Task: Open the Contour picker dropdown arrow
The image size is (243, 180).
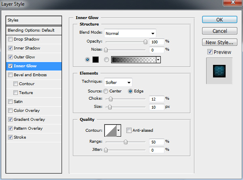Action: [x=119, y=131]
